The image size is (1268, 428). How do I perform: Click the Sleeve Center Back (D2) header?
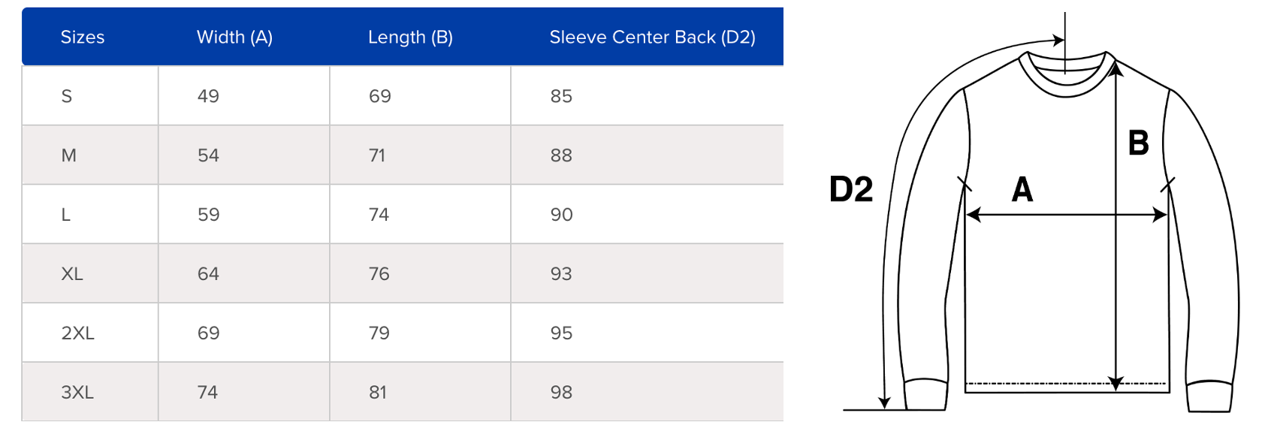[652, 38]
